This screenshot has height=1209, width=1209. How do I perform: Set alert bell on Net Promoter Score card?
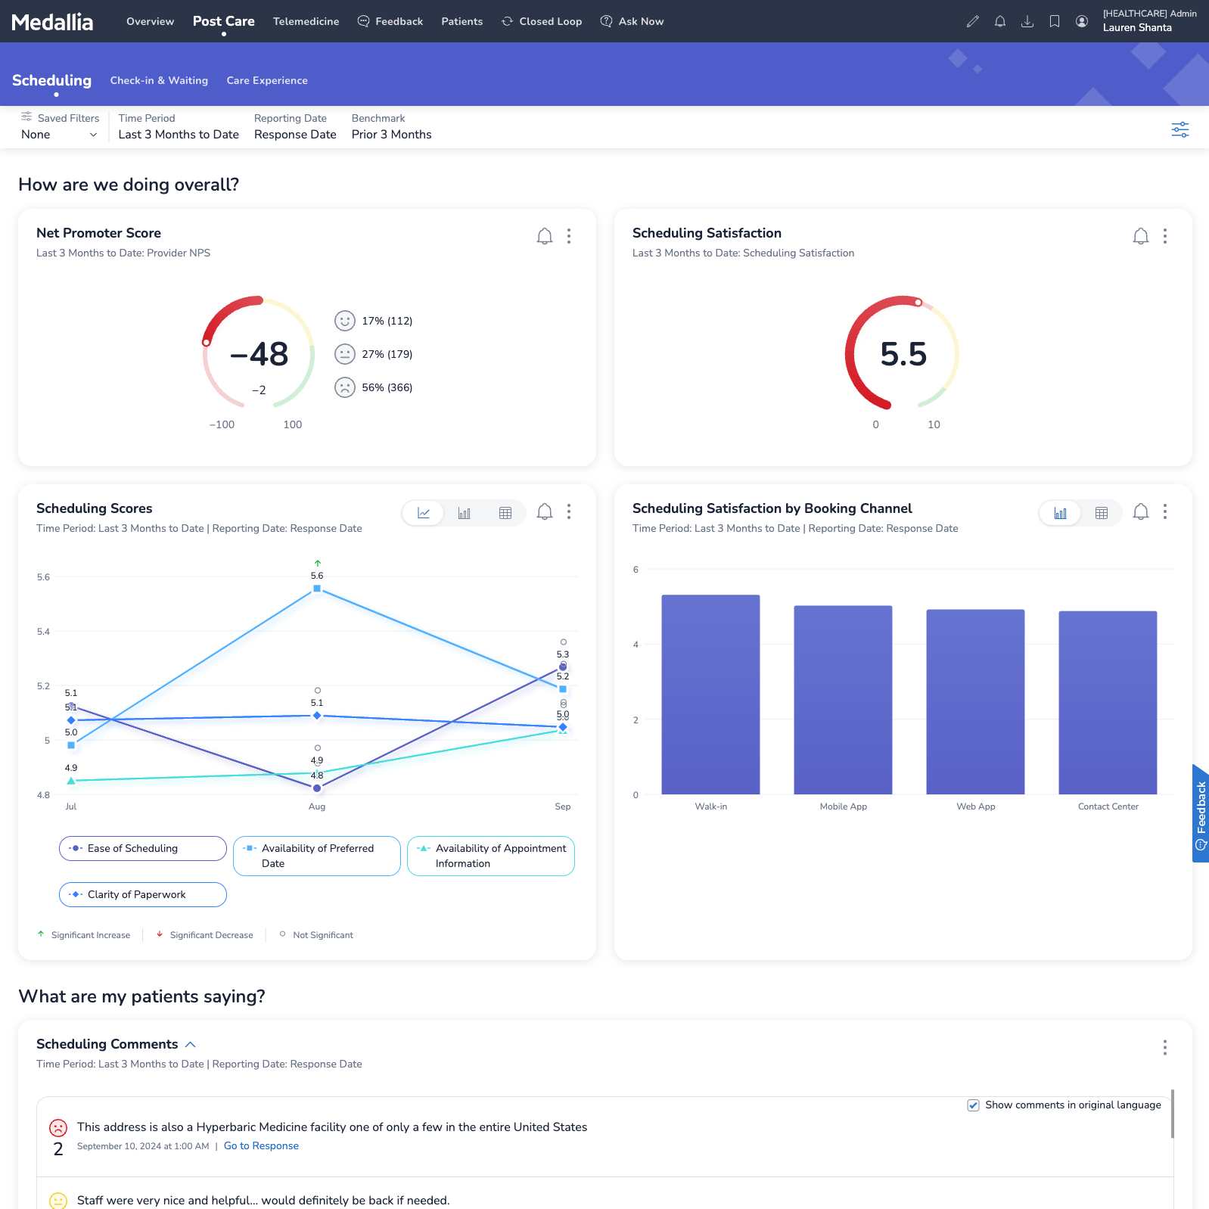point(544,236)
